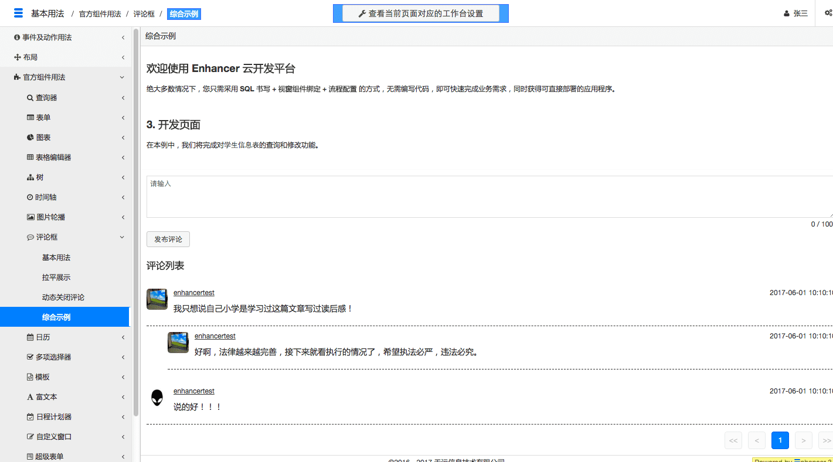The width and height of the screenshot is (833, 462).
Task: Click the wrench icon in the workbench button
Action: point(362,13)
